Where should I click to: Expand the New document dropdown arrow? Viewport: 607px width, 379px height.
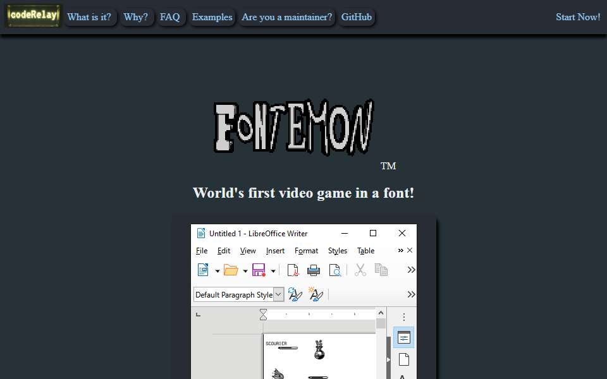pyautogui.click(x=217, y=271)
